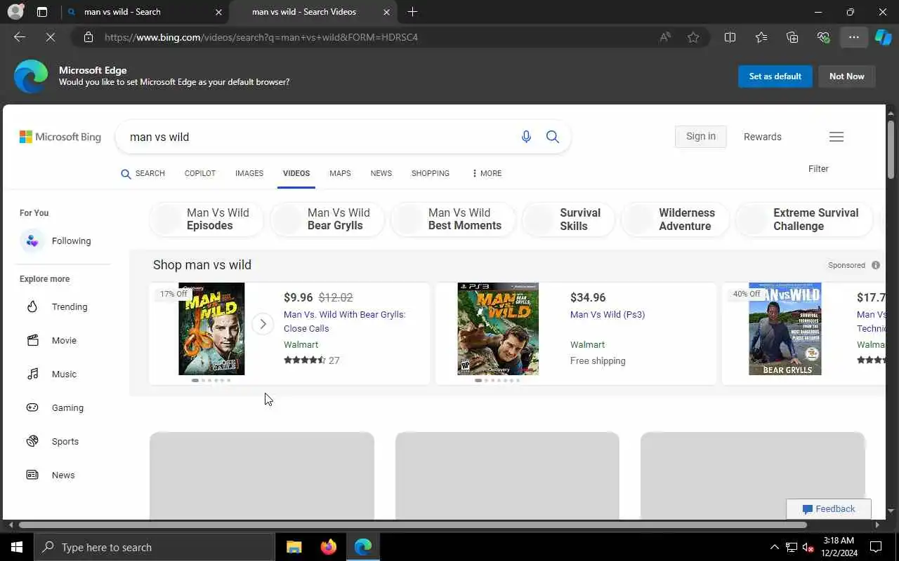
Task: Select the Extreme Survival Challenge chip
Action: 804,219
